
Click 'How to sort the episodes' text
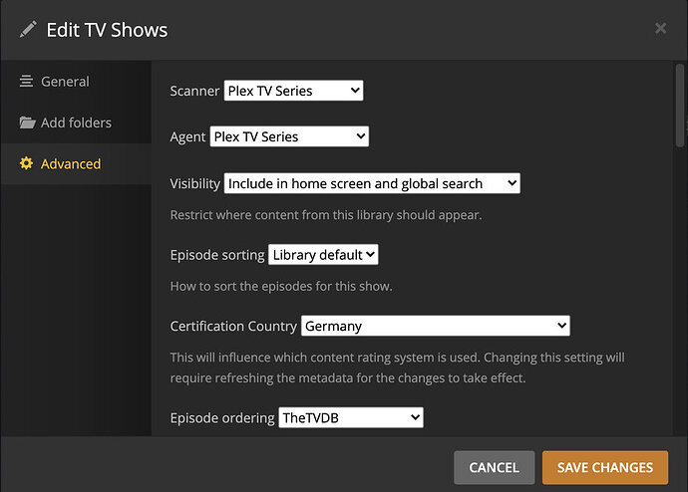[281, 286]
